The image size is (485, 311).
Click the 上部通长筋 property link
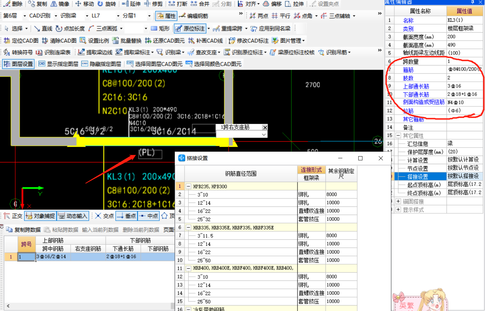click(x=416, y=86)
